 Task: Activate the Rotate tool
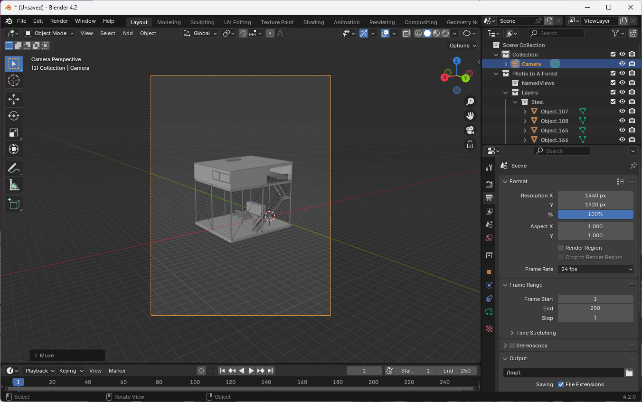click(14, 116)
